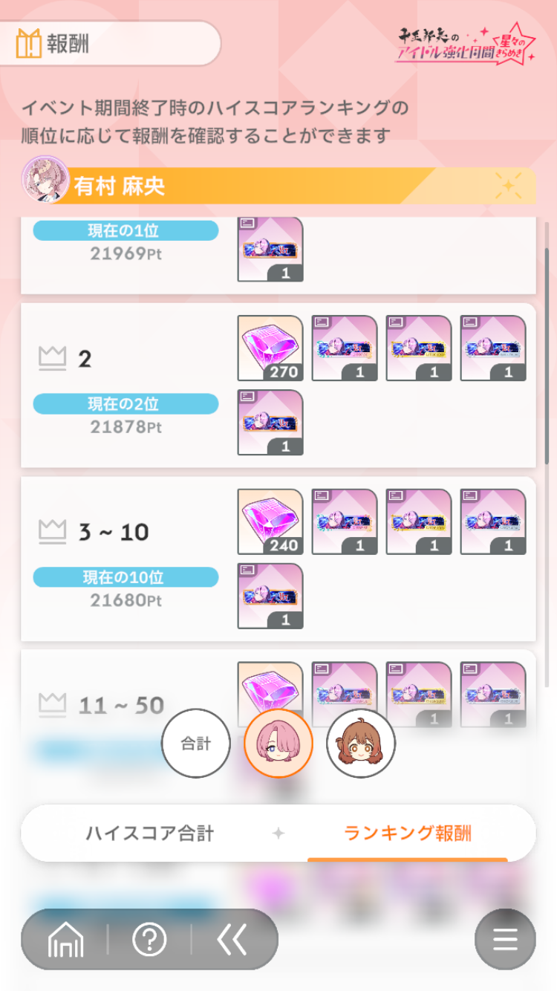Switch to the ハイスコア合計 tab
The image size is (557, 991).
coord(149,834)
